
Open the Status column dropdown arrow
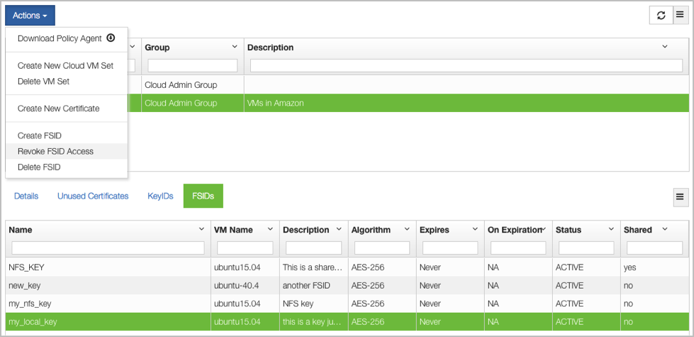611,229
